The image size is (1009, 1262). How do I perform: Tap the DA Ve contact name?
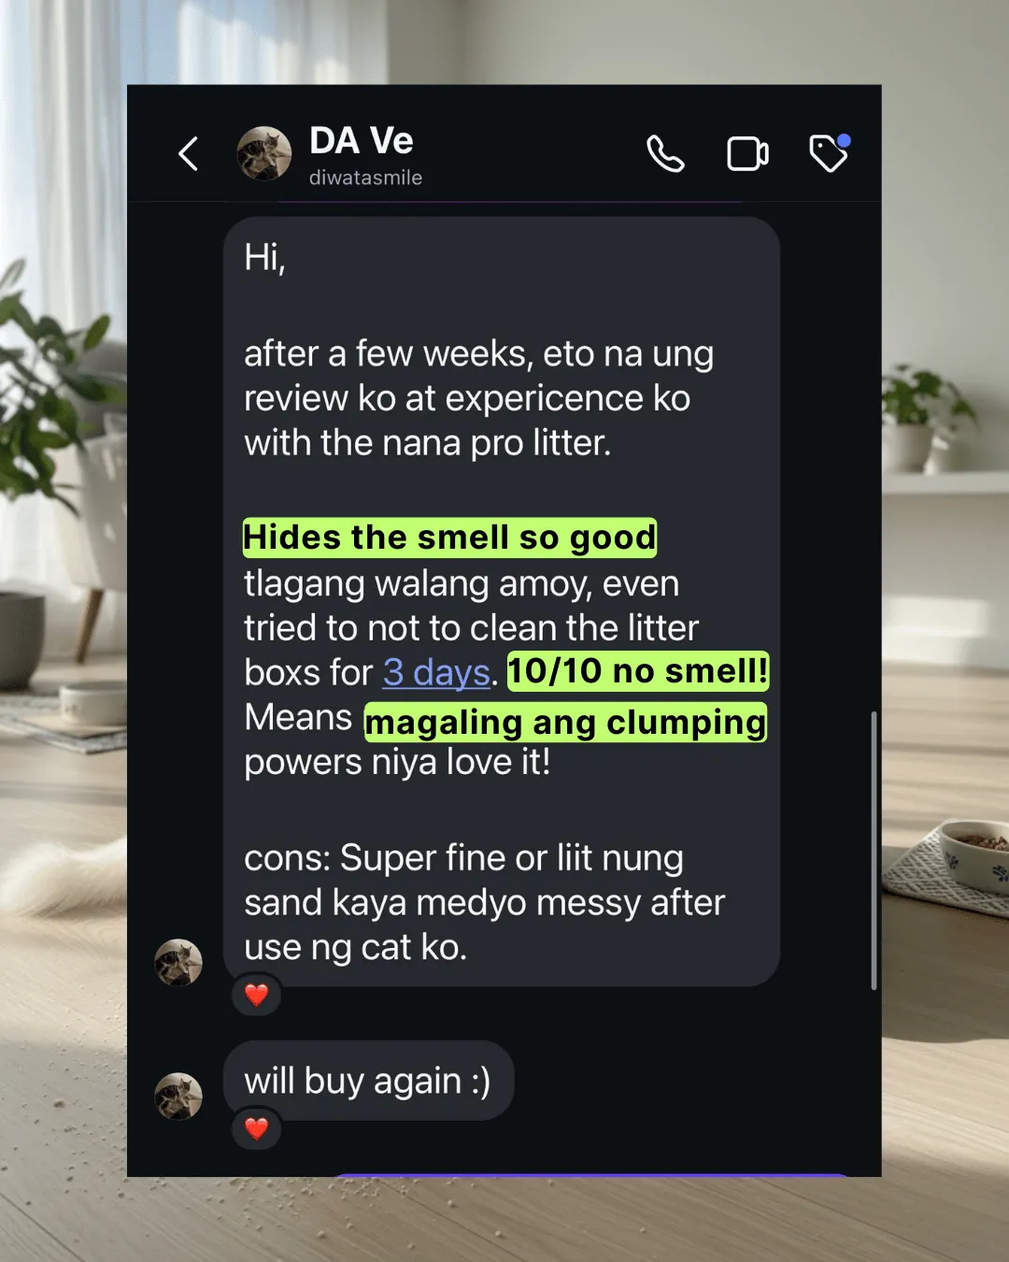(362, 141)
